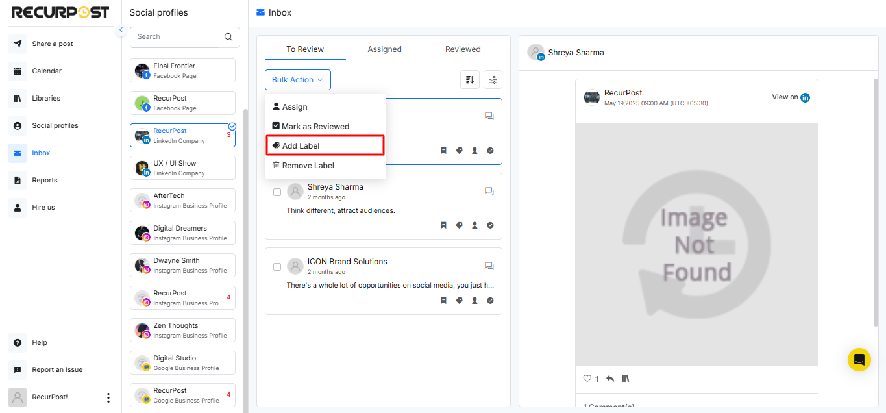Switch to the To Review tab
Viewport: 886px width, 413px height.
[305, 49]
